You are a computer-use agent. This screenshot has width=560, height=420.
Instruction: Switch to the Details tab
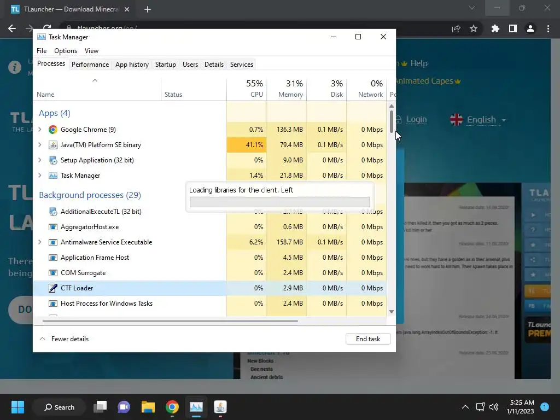tap(214, 65)
